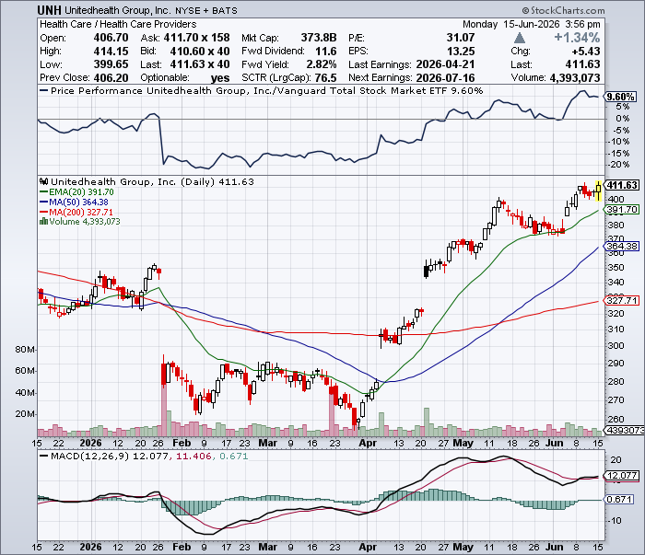Image resolution: width=645 pixels, height=555 pixels.
Task: Click the Prev Close value 406.20
Action: [x=111, y=77]
